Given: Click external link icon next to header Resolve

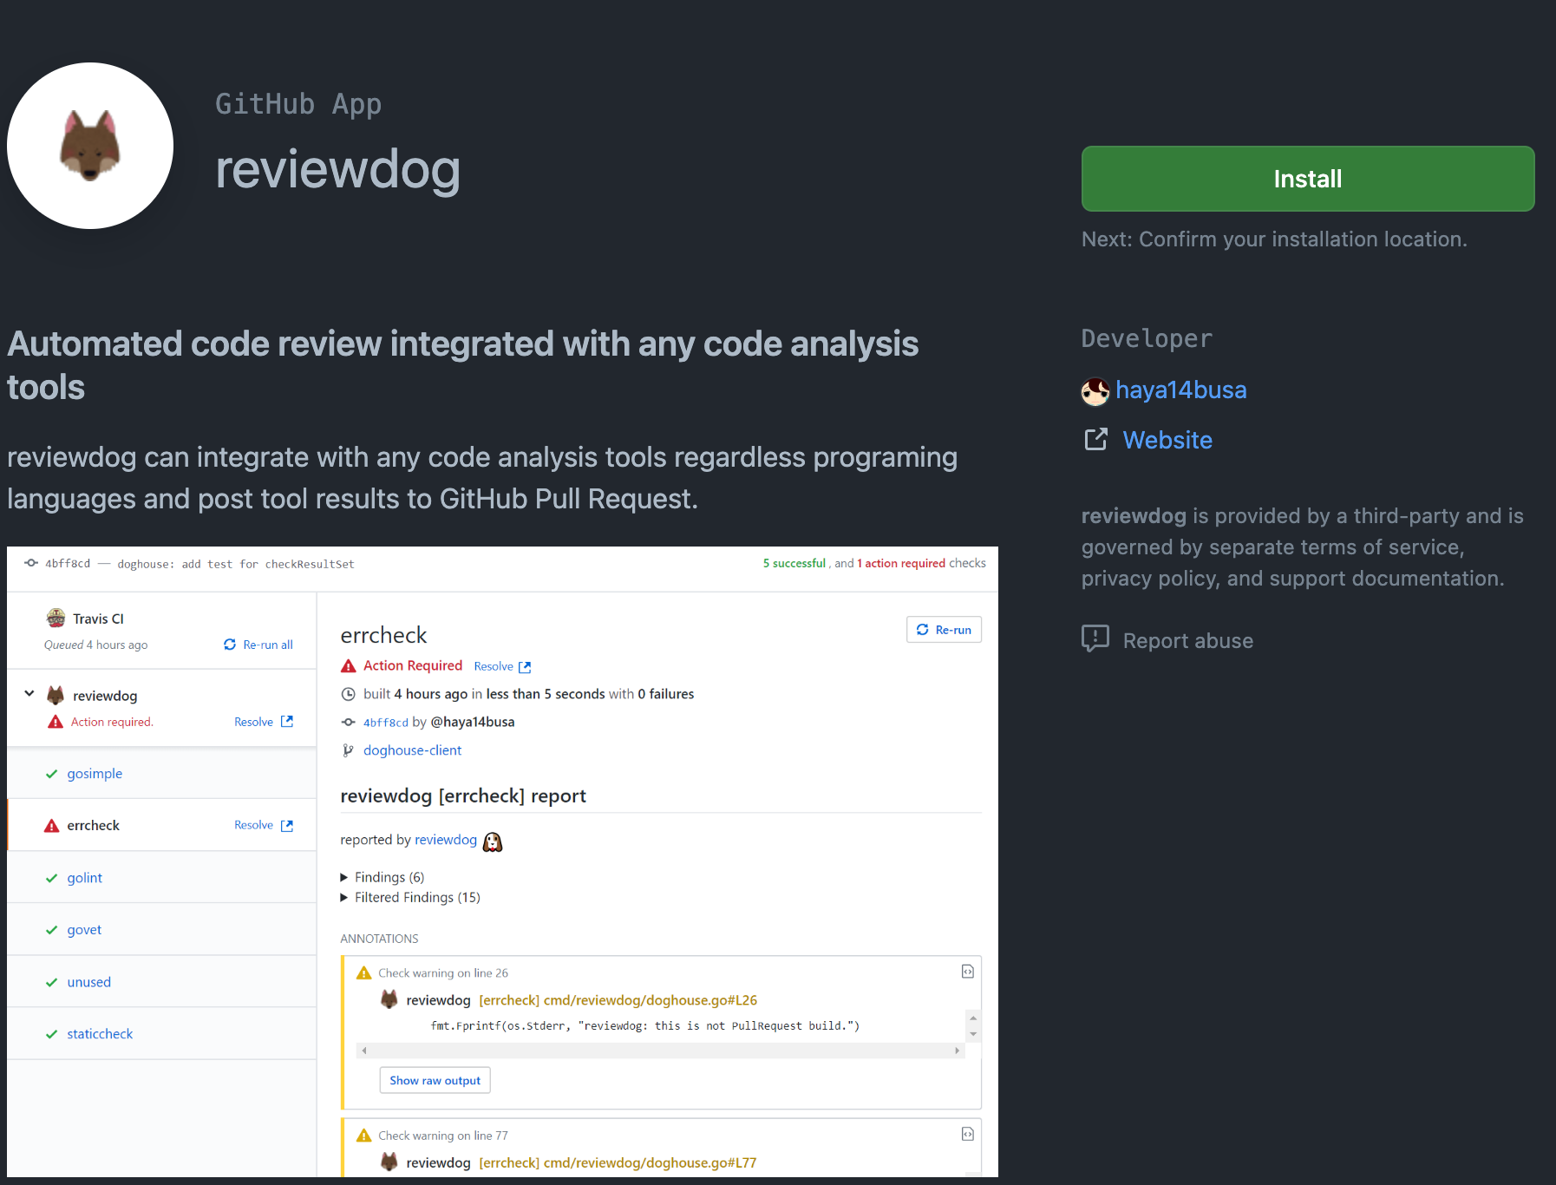Looking at the screenshot, I should 525,667.
